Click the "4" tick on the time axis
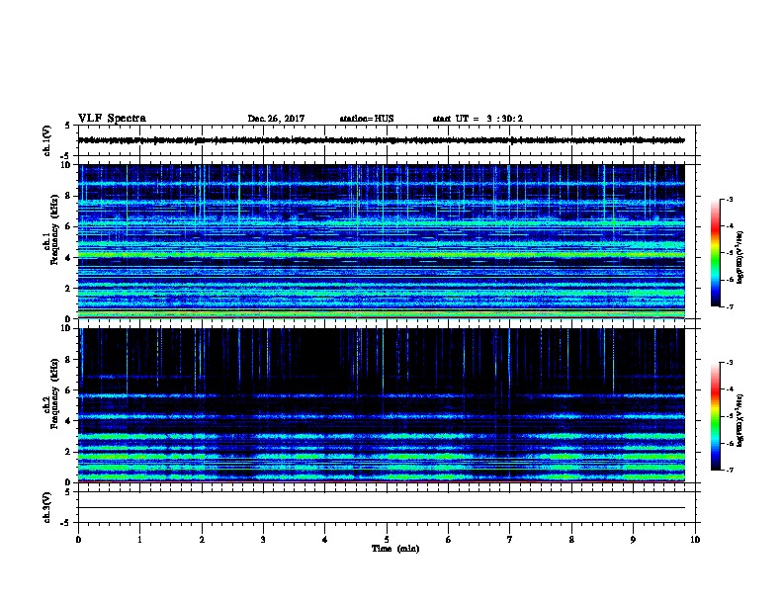The image size is (783, 605). click(325, 540)
